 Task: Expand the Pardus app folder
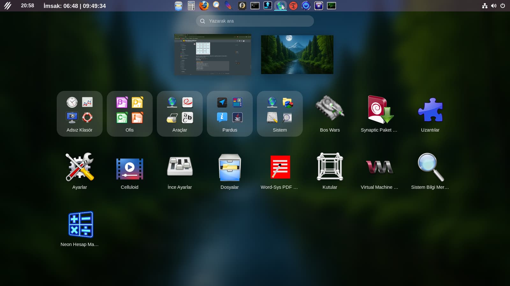tap(229, 114)
